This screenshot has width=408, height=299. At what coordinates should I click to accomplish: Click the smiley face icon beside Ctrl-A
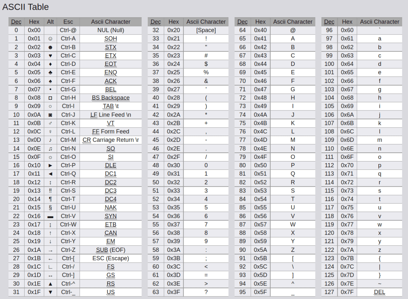[50, 38]
